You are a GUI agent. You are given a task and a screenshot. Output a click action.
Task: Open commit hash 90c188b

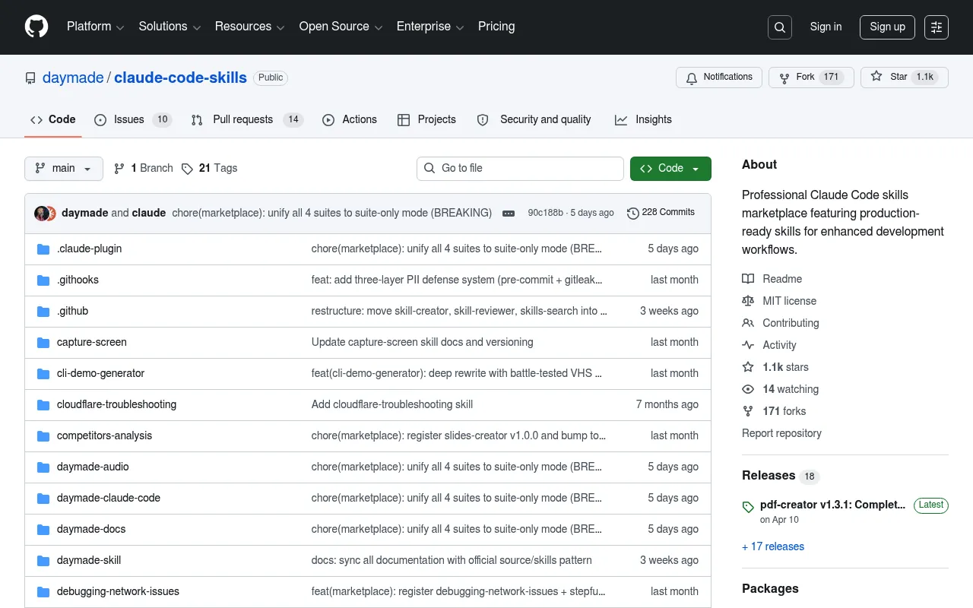pos(546,213)
